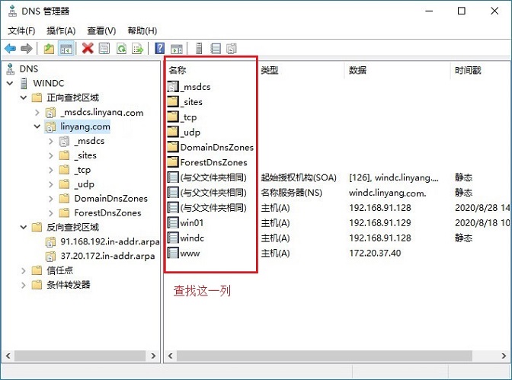Screen dimensions: 512x380
Task: Click the 172.20.37.40 data cell
Action: [x=375, y=253]
